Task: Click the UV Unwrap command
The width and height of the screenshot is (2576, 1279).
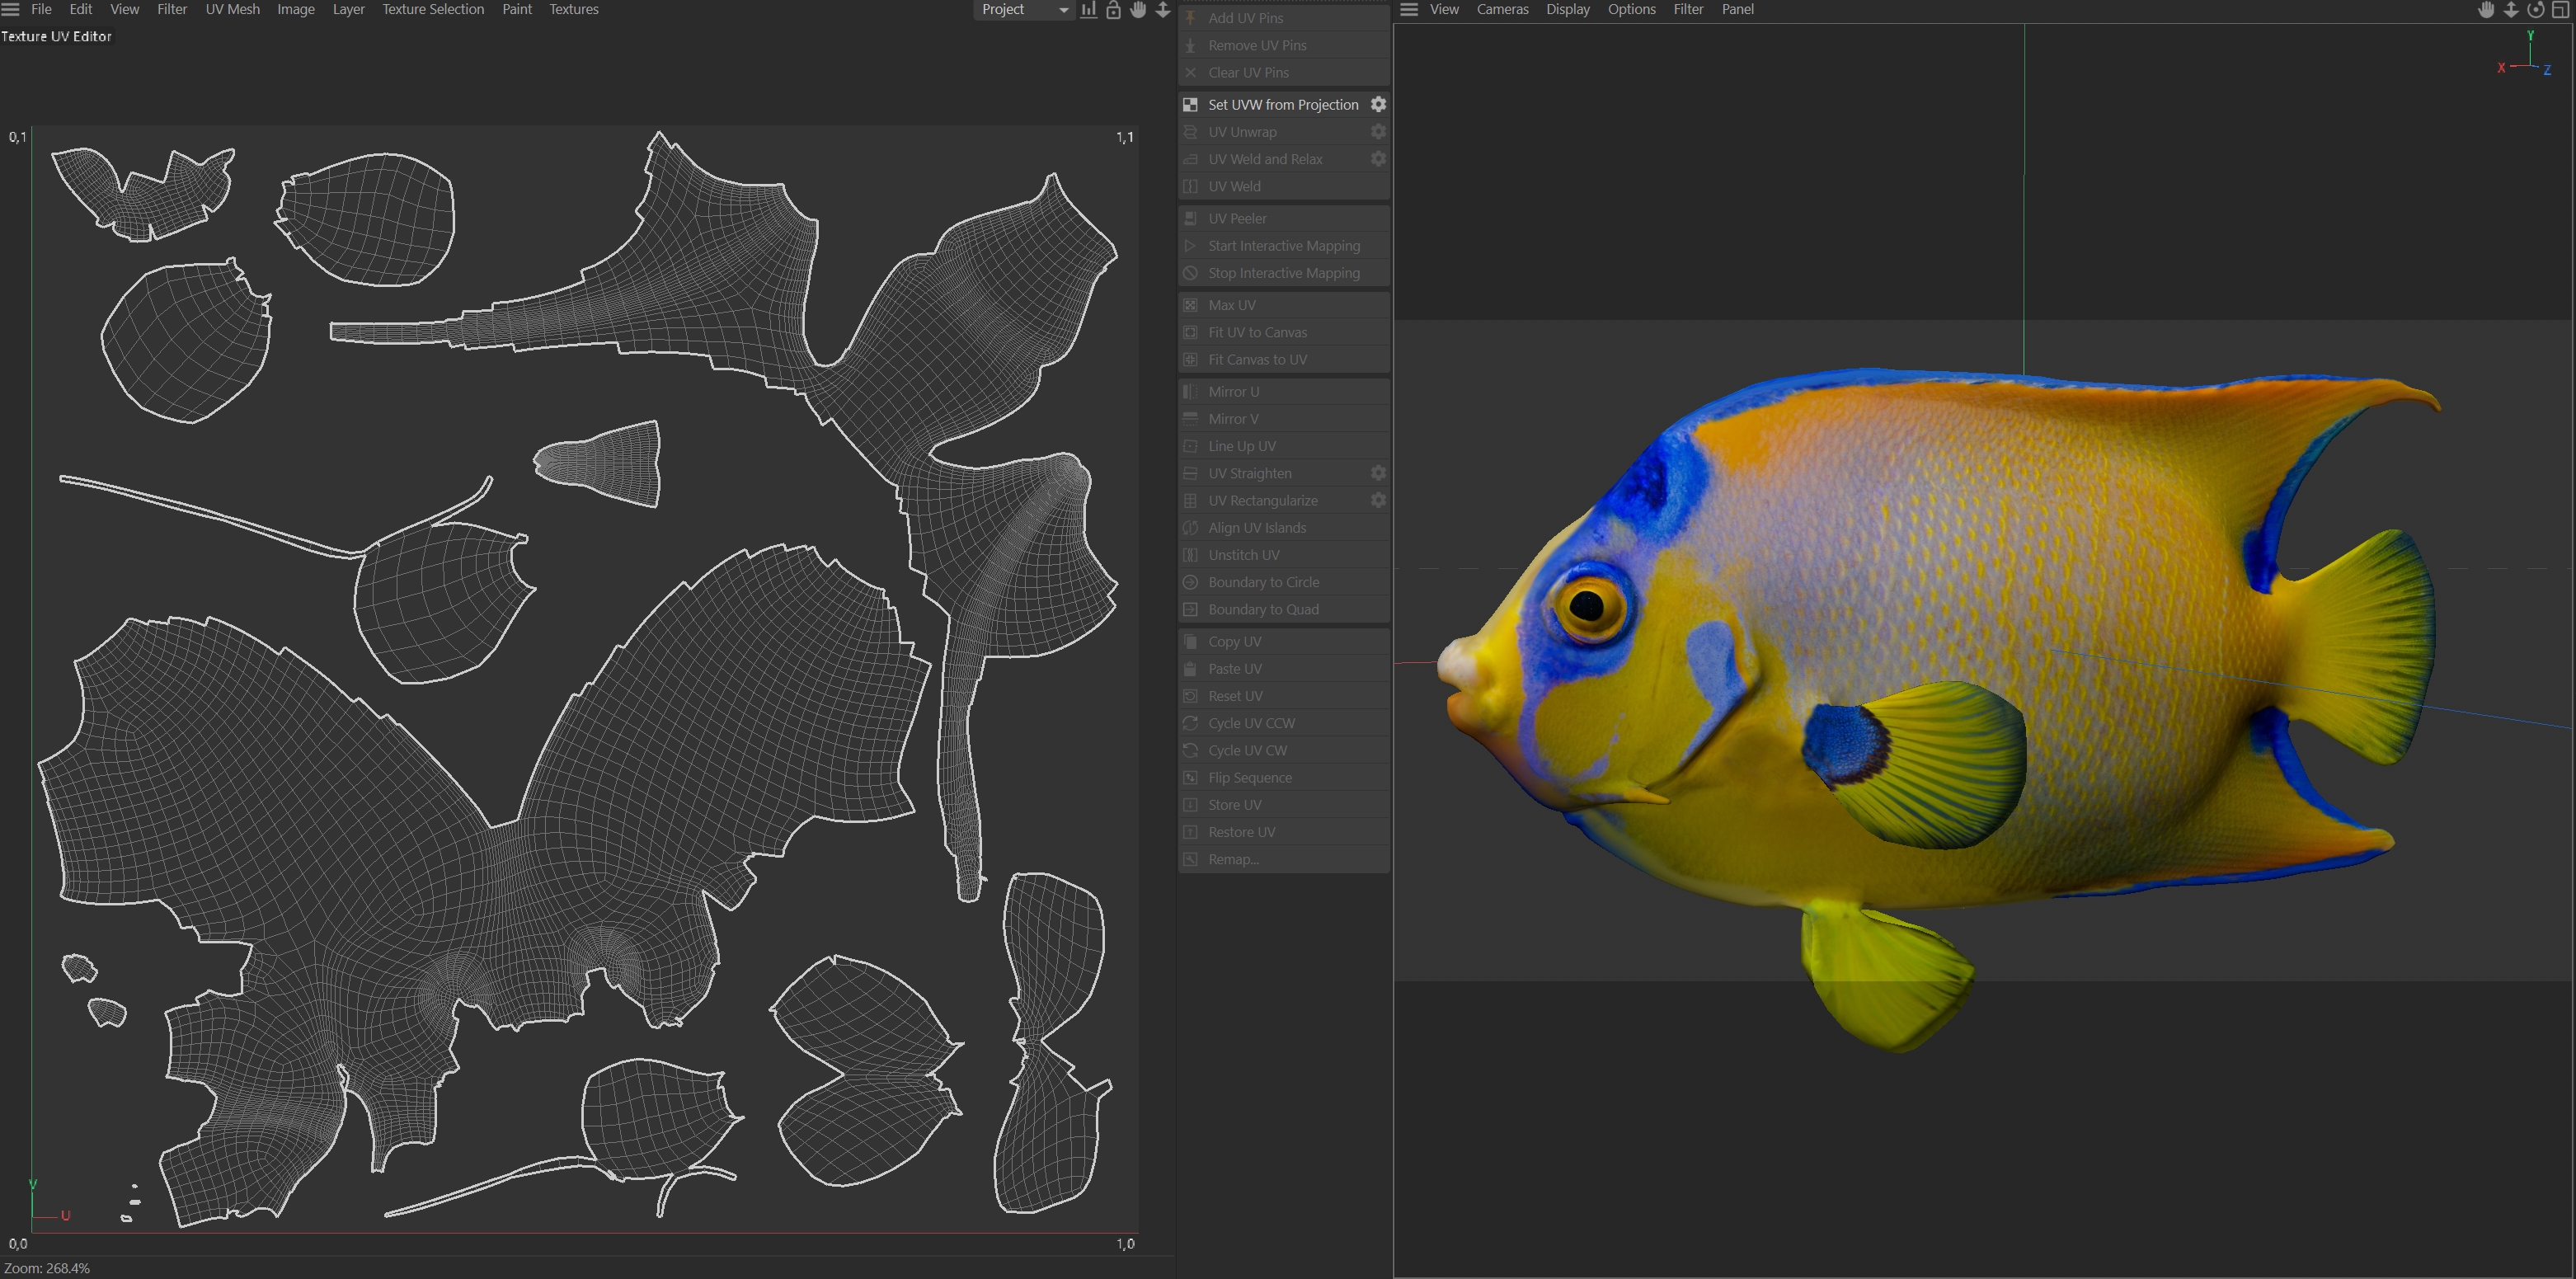Action: 1242,132
